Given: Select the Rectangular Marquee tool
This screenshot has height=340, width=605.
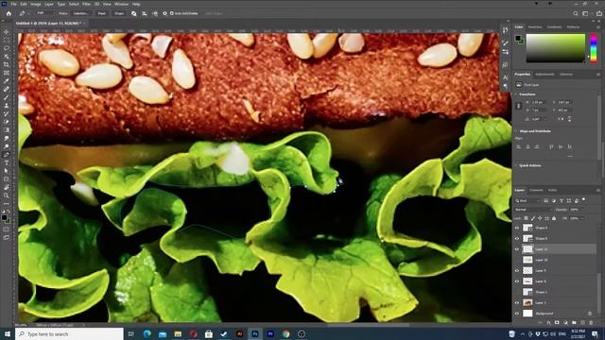Looking at the screenshot, I should (x=7, y=40).
